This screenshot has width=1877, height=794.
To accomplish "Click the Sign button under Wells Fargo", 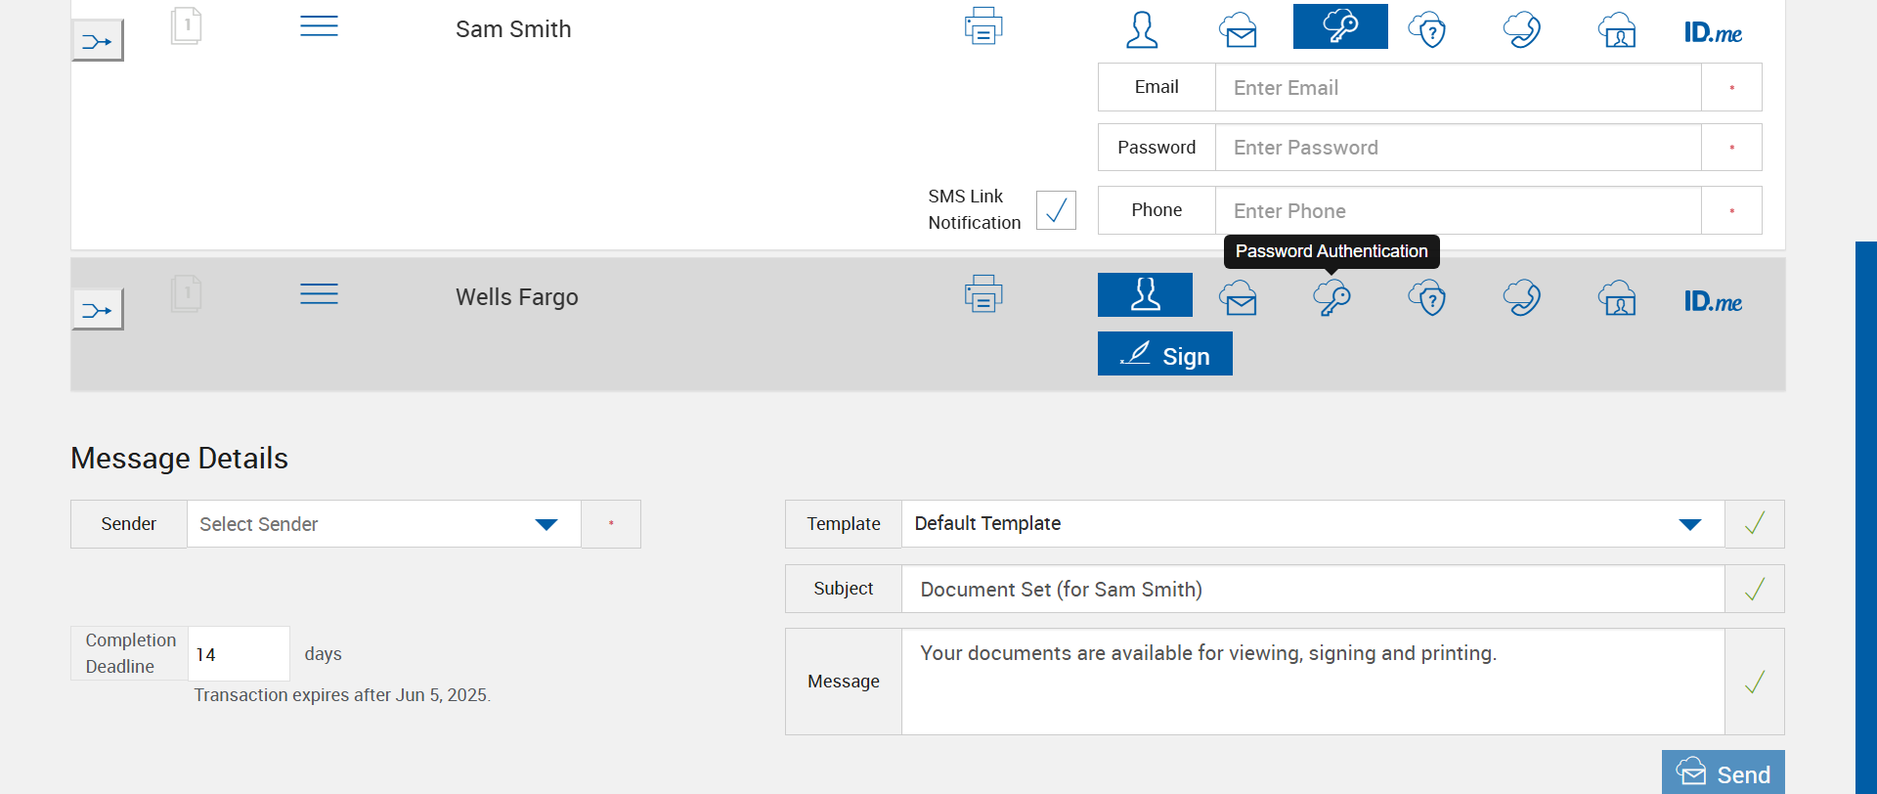I will (1164, 354).
